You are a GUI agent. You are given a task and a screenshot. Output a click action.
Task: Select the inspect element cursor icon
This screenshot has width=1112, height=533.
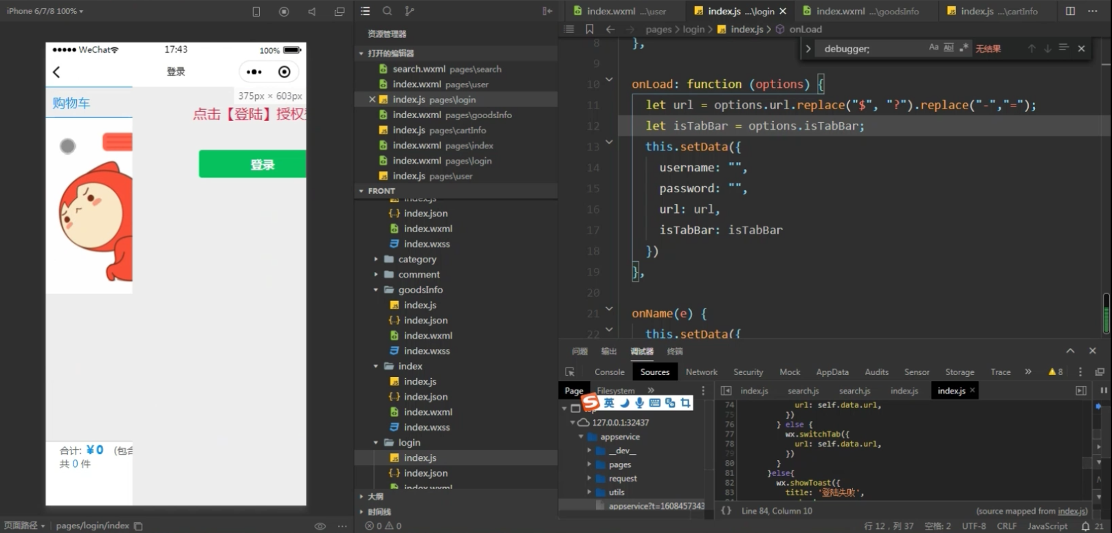click(x=570, y=372)
